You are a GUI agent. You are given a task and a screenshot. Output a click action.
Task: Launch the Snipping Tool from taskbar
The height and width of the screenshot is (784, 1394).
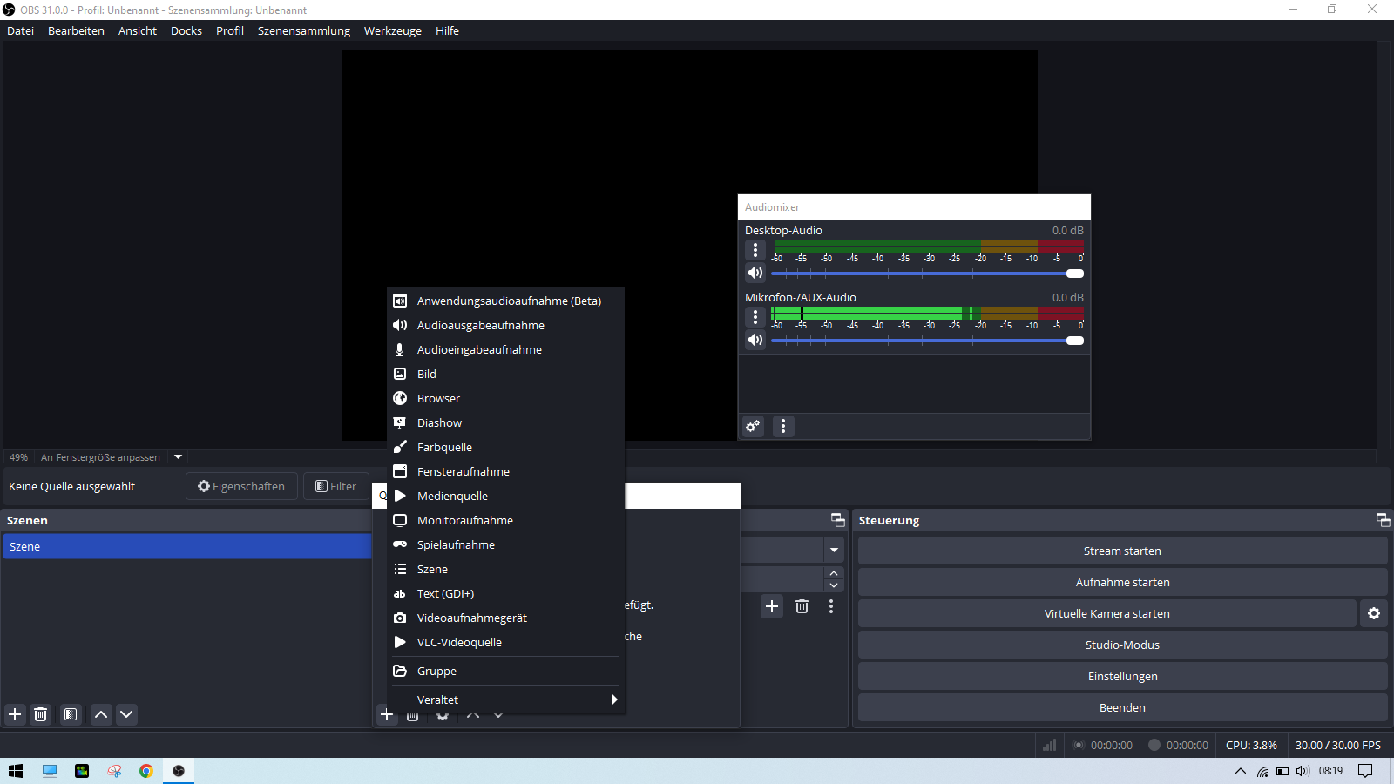(114, 771)
